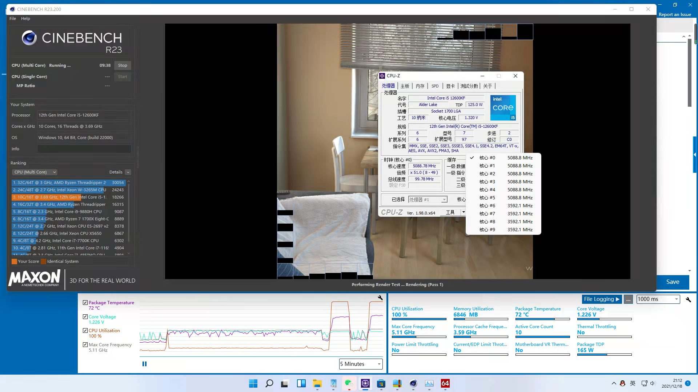
Task: Click the wrench icon beside the interval dropdown
Action: coord(688,299)
